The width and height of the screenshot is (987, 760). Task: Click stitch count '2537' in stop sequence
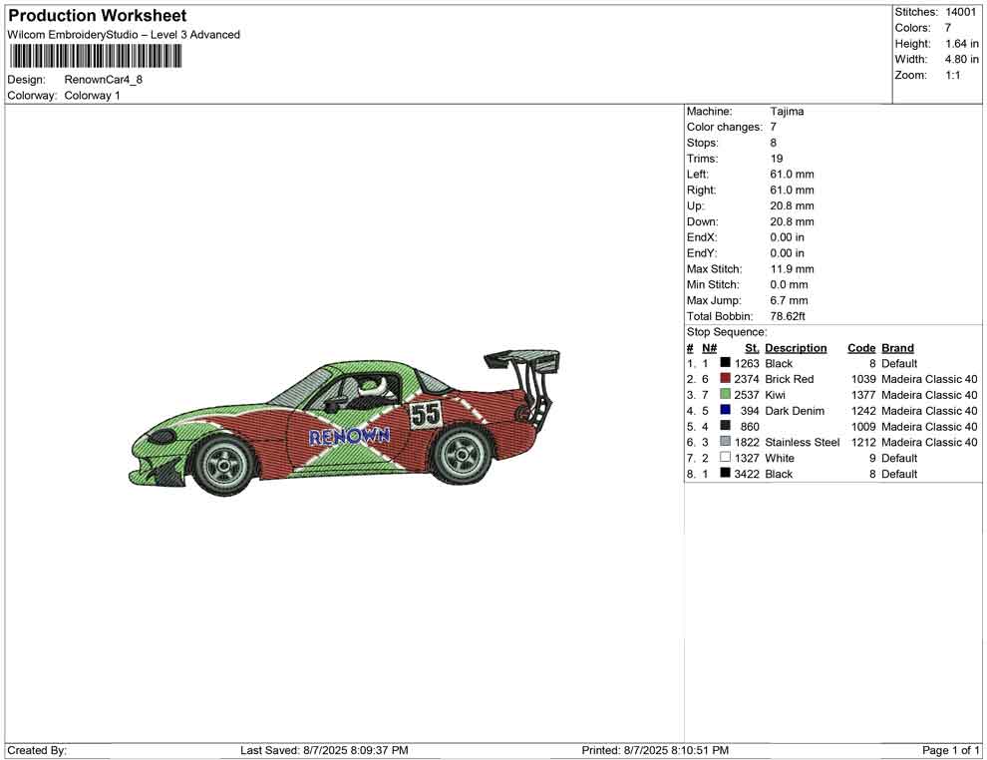click(747, 395)
